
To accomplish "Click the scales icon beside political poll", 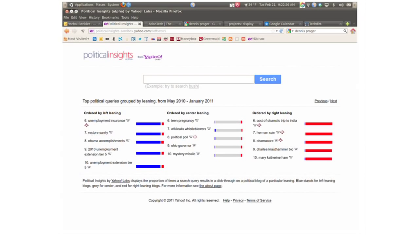I will click(195, 137).
